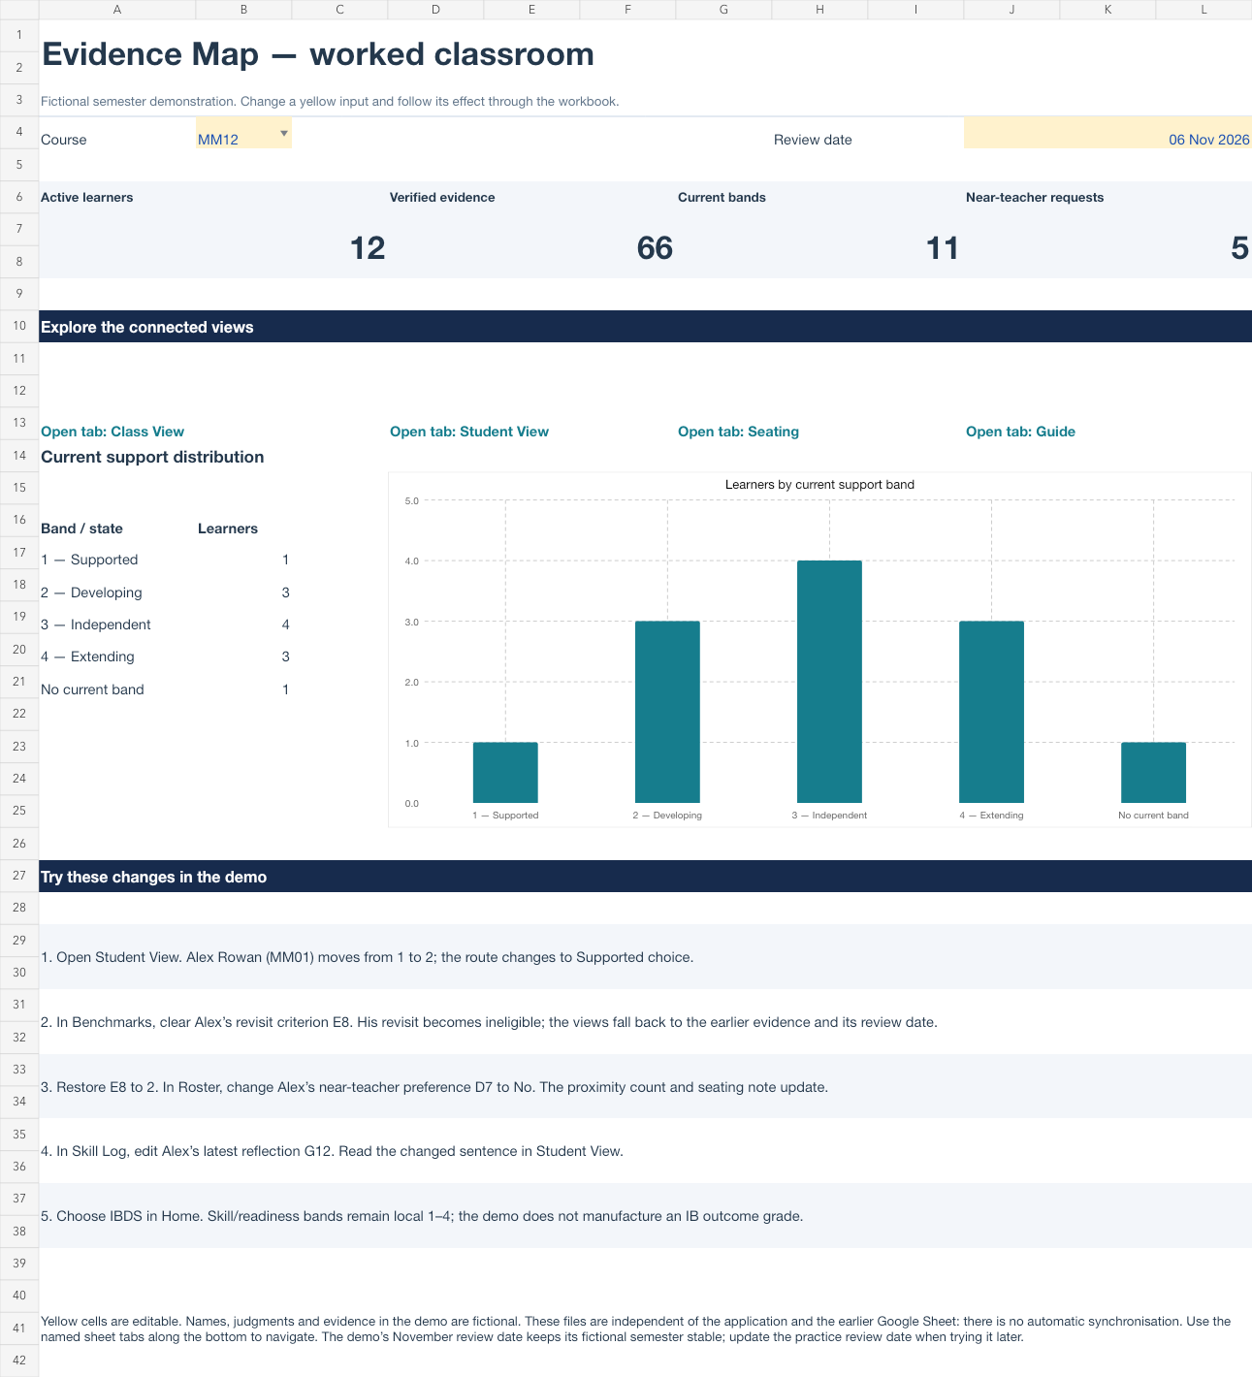This screenshot has height=1377, width=1252.
Task: Select demo step 5 about choosing IBDS
Action: [645, 1216]
